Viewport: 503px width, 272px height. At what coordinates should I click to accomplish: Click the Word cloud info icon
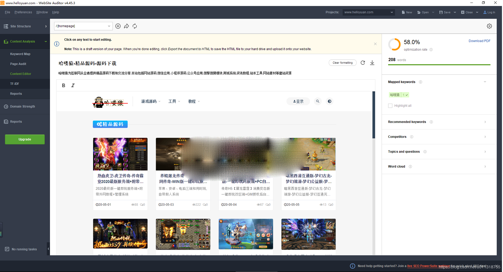click(410, 167)
